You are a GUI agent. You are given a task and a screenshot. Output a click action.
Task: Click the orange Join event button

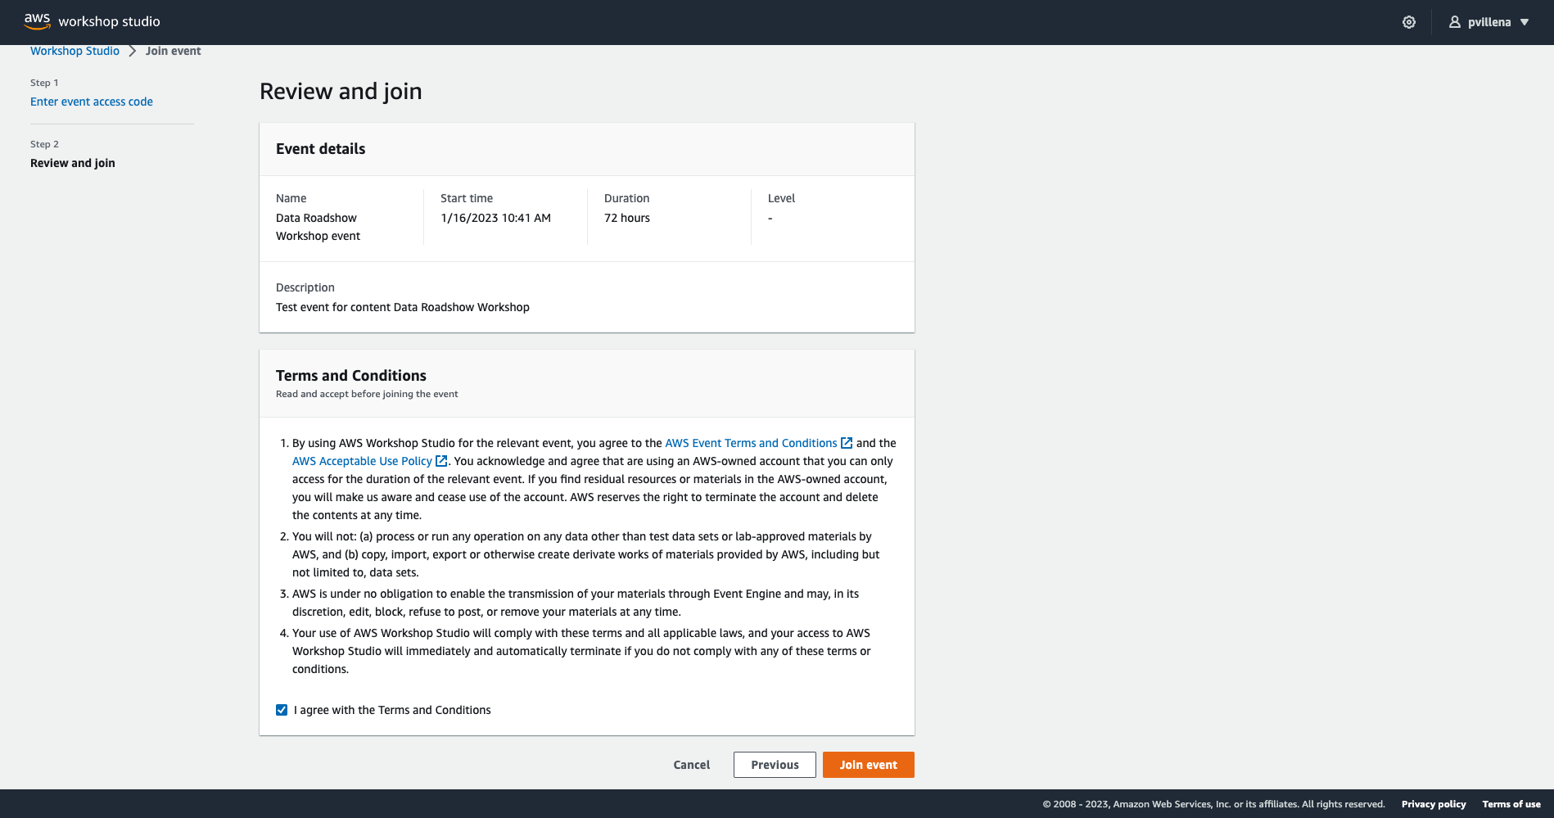pyautogui.click(x=869, y=765)
